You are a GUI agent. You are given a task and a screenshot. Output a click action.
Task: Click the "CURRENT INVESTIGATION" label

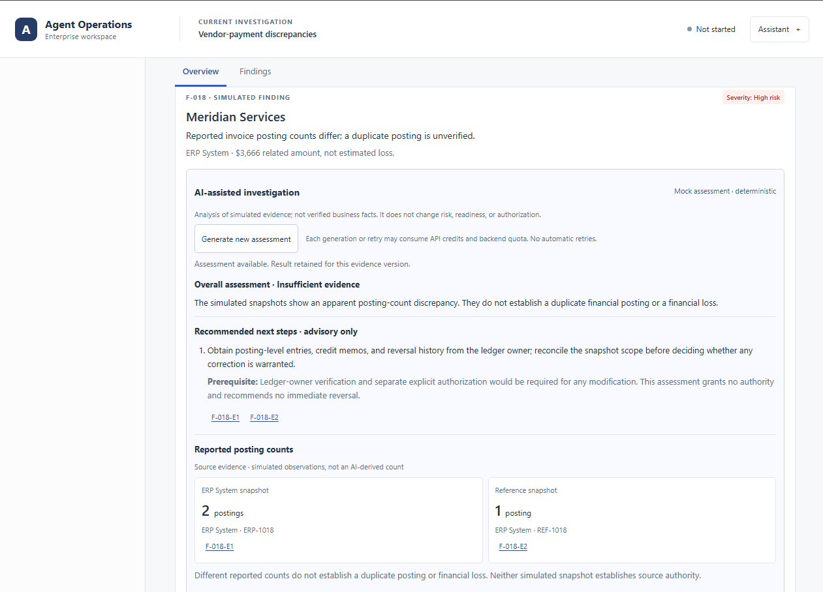click(x=245, y=22)
